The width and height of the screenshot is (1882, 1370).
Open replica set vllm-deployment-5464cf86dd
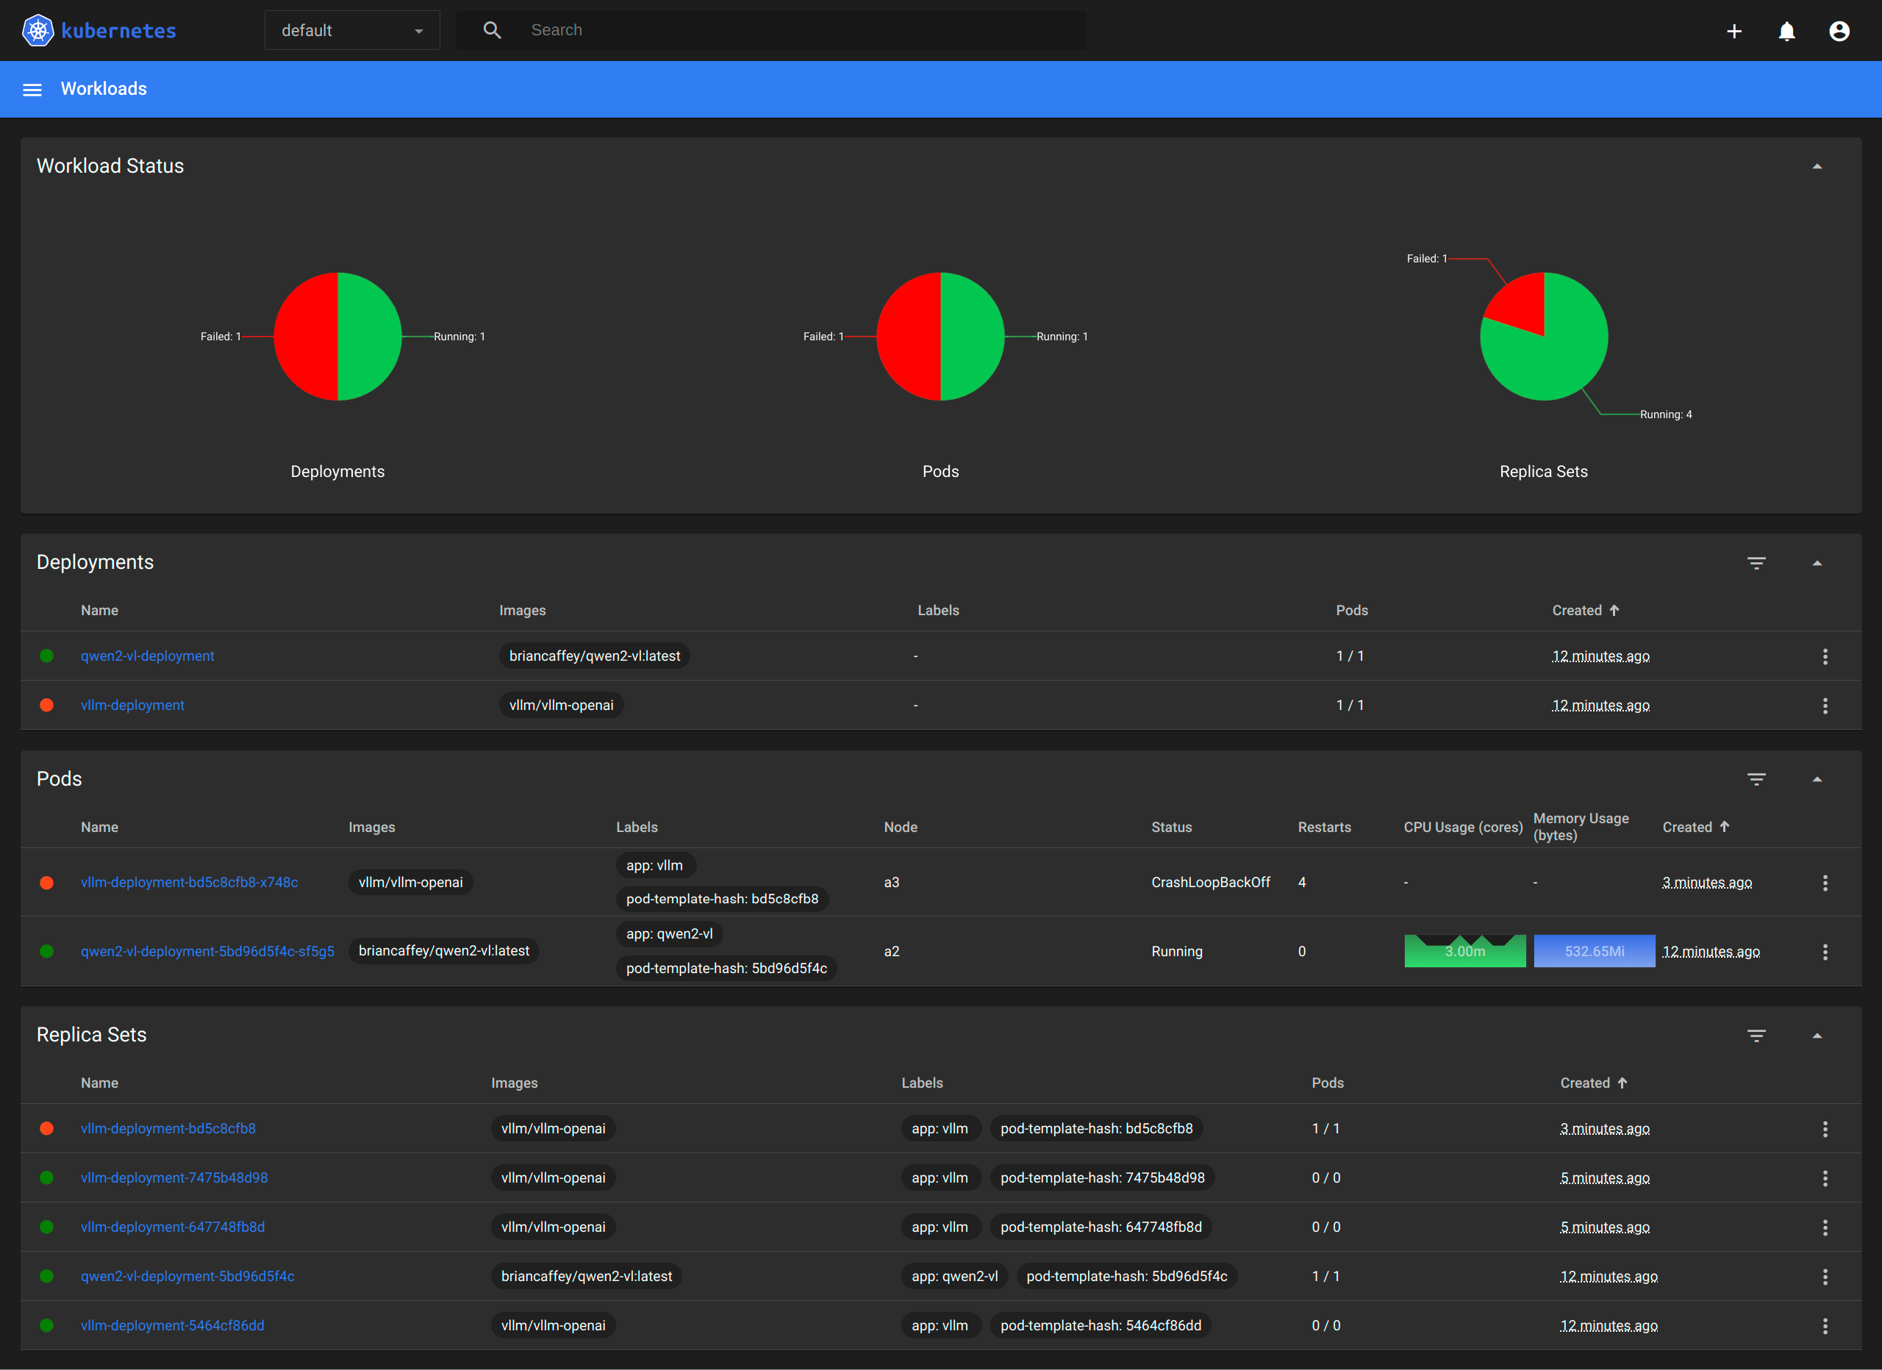[x=173, y=1326]
